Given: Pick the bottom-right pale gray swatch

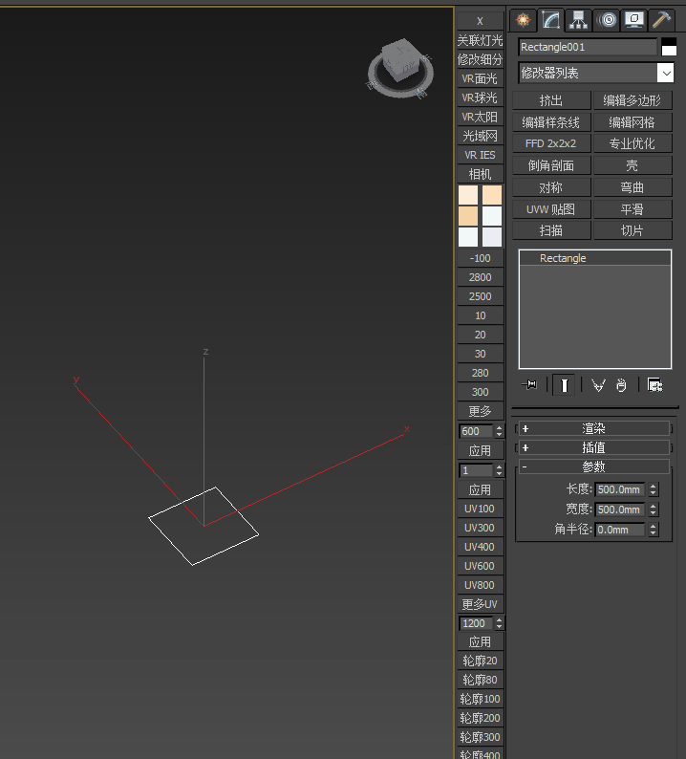Looking at the screenshot, I should (x=492, y=237).
